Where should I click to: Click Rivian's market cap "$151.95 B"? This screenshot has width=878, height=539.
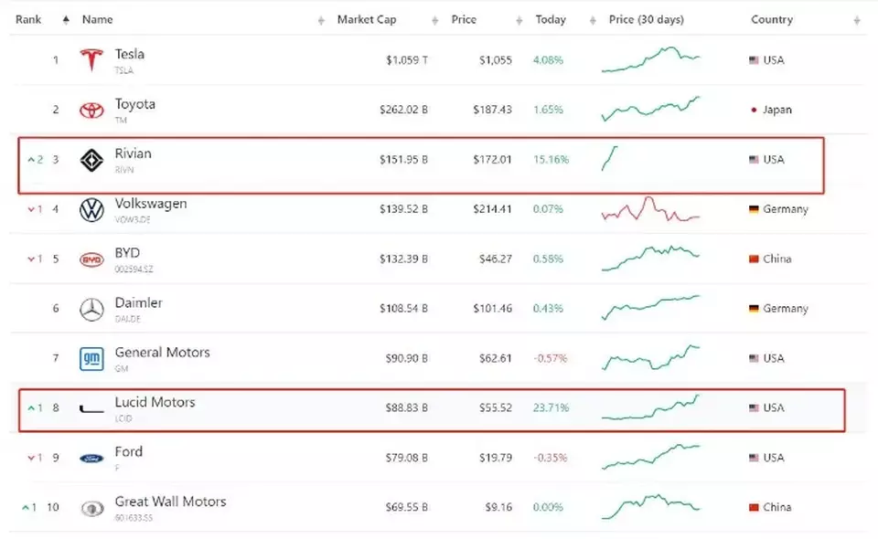(x=403, y=159)
